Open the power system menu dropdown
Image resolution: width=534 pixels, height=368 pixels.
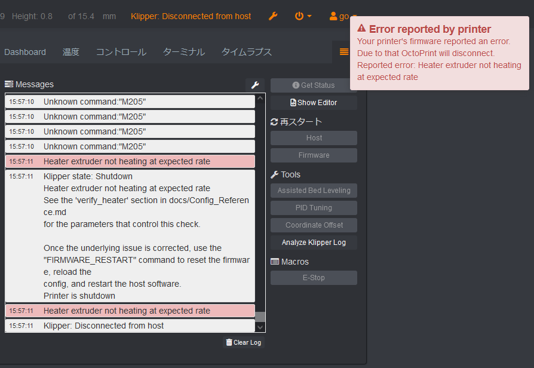point(303,16)
